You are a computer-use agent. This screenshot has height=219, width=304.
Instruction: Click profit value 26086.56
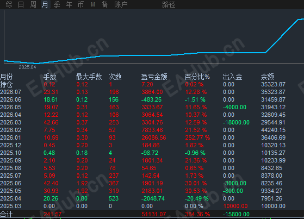tap(154, 137)
